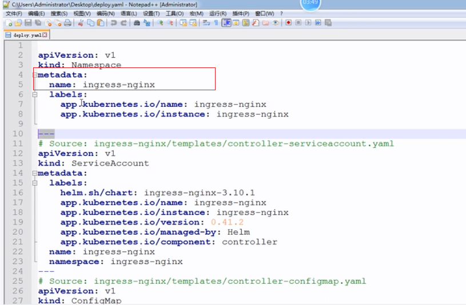Close the current document with the toolbar Close icon
The image size is (466, 305).
click(48, 23)
